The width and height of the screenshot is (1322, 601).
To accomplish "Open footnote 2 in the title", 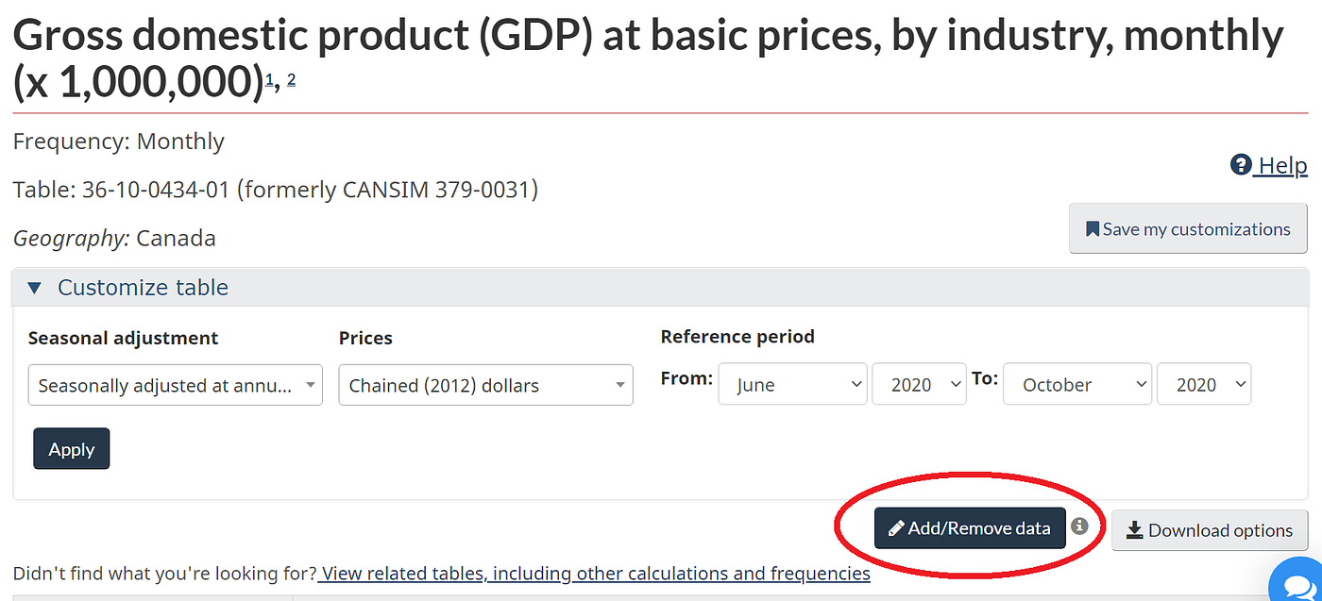I will [291, 80].
